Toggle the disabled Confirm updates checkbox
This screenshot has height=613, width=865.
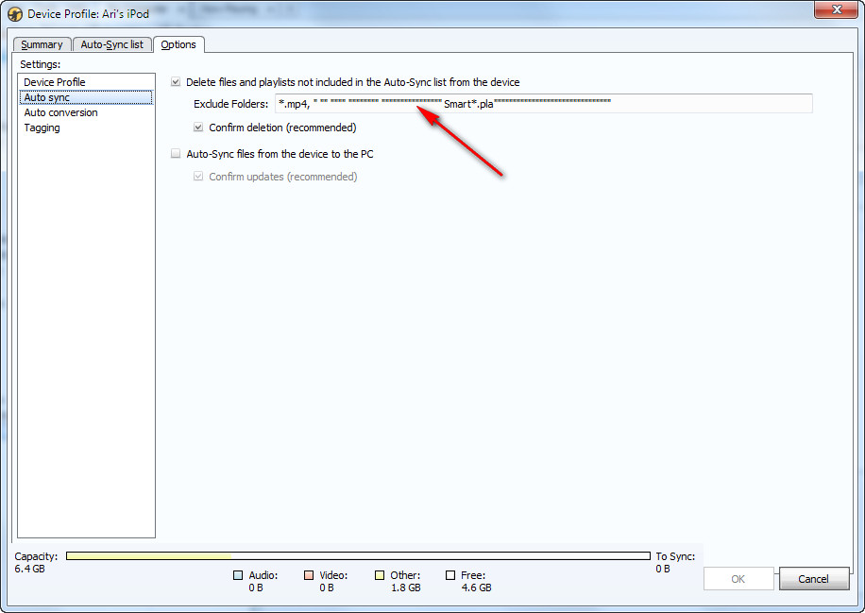point(198,177)
